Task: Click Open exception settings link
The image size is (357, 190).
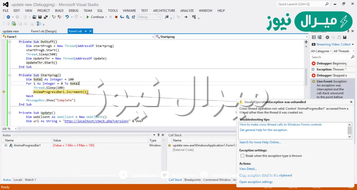Action: 256,182
